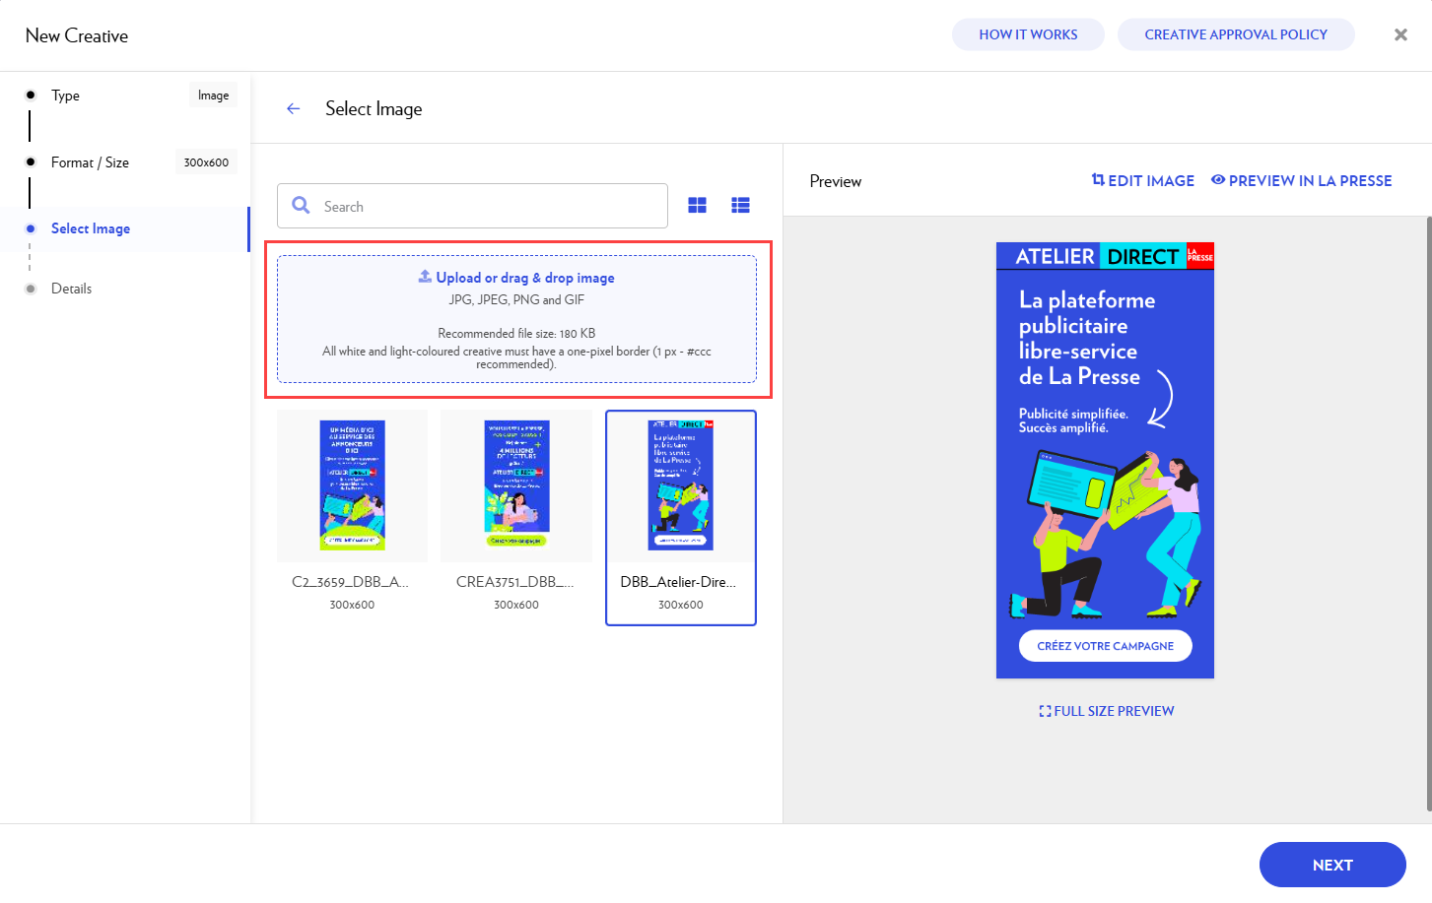Go to the Type step
Viewport: 1432px width, 903px height.
[x=66, y=96]
